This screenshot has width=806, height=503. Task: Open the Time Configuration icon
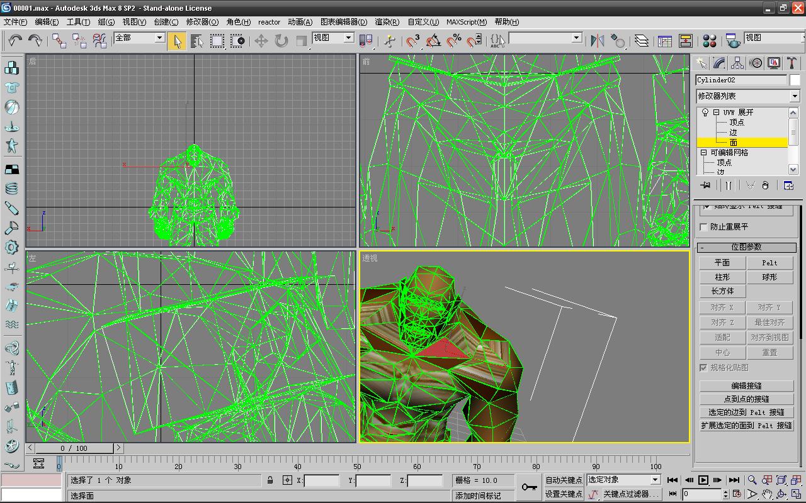(735, 494)
